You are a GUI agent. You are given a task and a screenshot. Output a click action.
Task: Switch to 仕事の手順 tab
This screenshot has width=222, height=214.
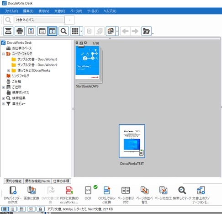pyautogui.click(x=61, y=181)
